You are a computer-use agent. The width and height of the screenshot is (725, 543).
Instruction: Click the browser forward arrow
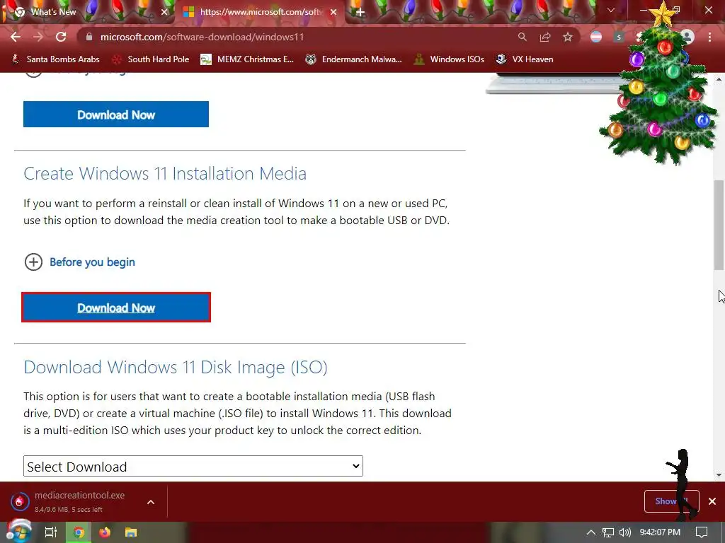click(x=38, y=37)
